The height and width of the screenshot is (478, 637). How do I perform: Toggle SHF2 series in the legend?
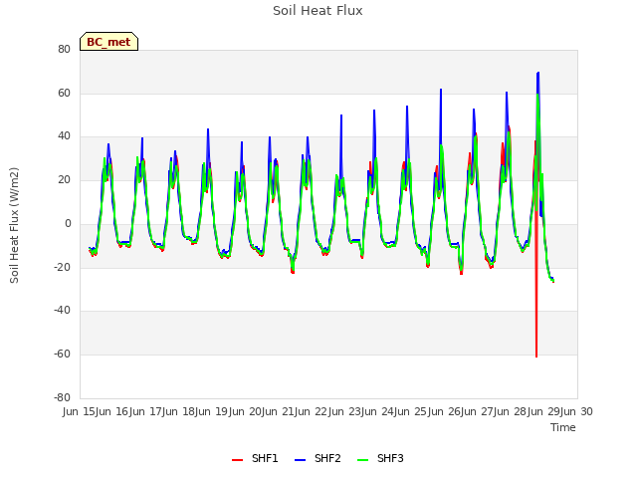tap(318, 458)
